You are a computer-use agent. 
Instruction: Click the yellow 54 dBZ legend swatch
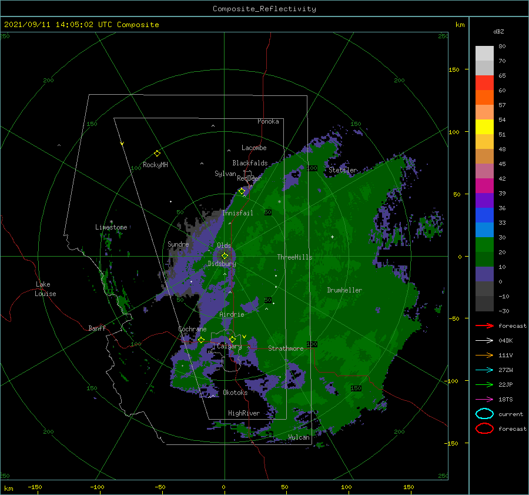tap(484, 127)
